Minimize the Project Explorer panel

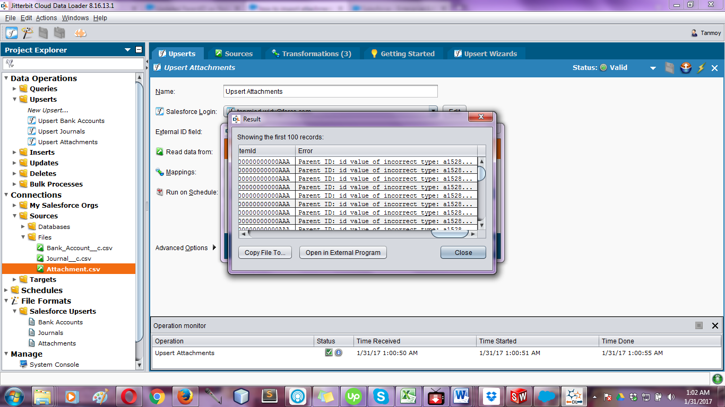point(139,50)
